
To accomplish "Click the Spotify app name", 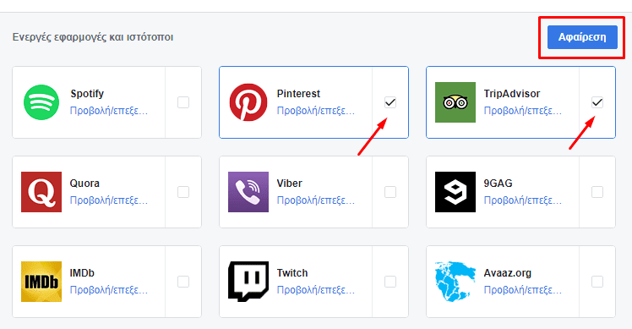I will click(87, 94).
